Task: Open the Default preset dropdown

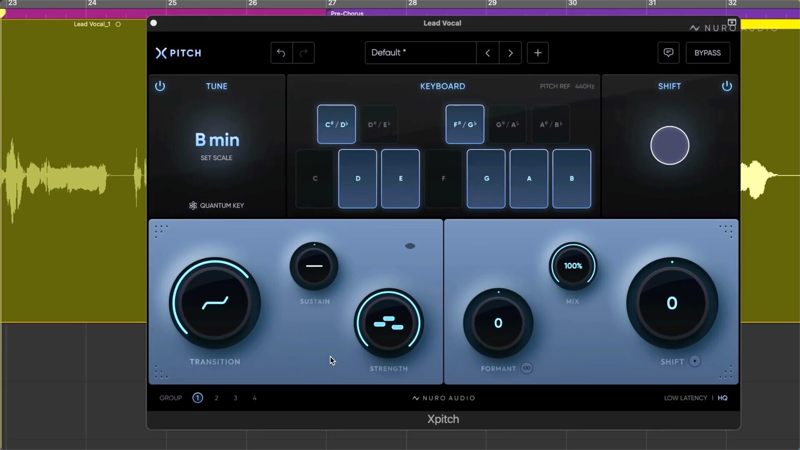Action: tap(420, 53)
